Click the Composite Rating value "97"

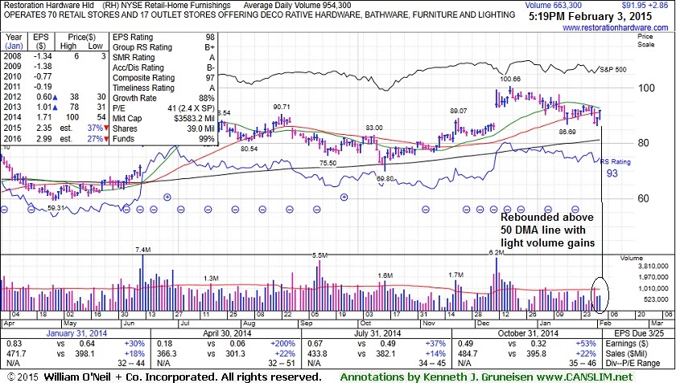coord(210,78)
